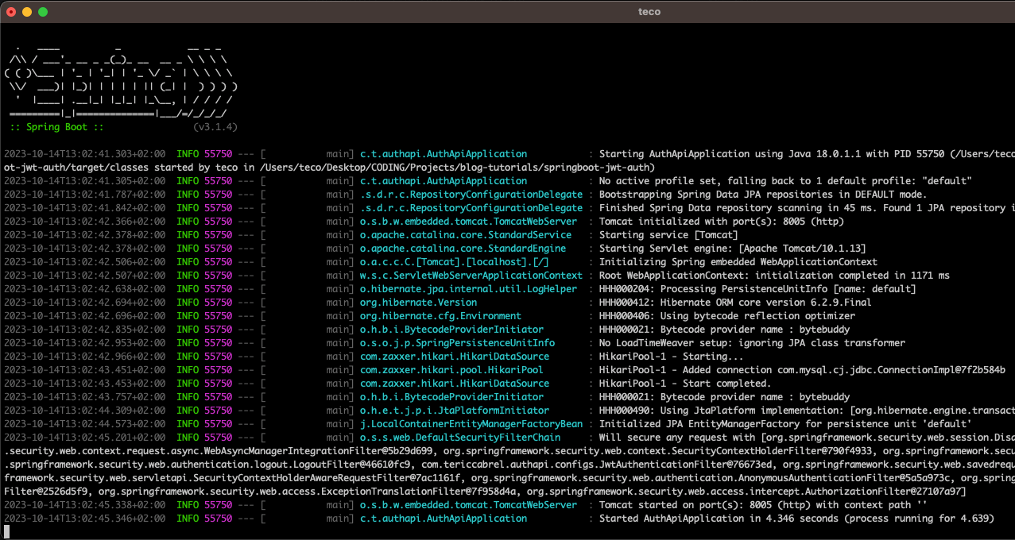
Task: Place cursor at the bottom terminal prompt
Action: tap(7, 531)
